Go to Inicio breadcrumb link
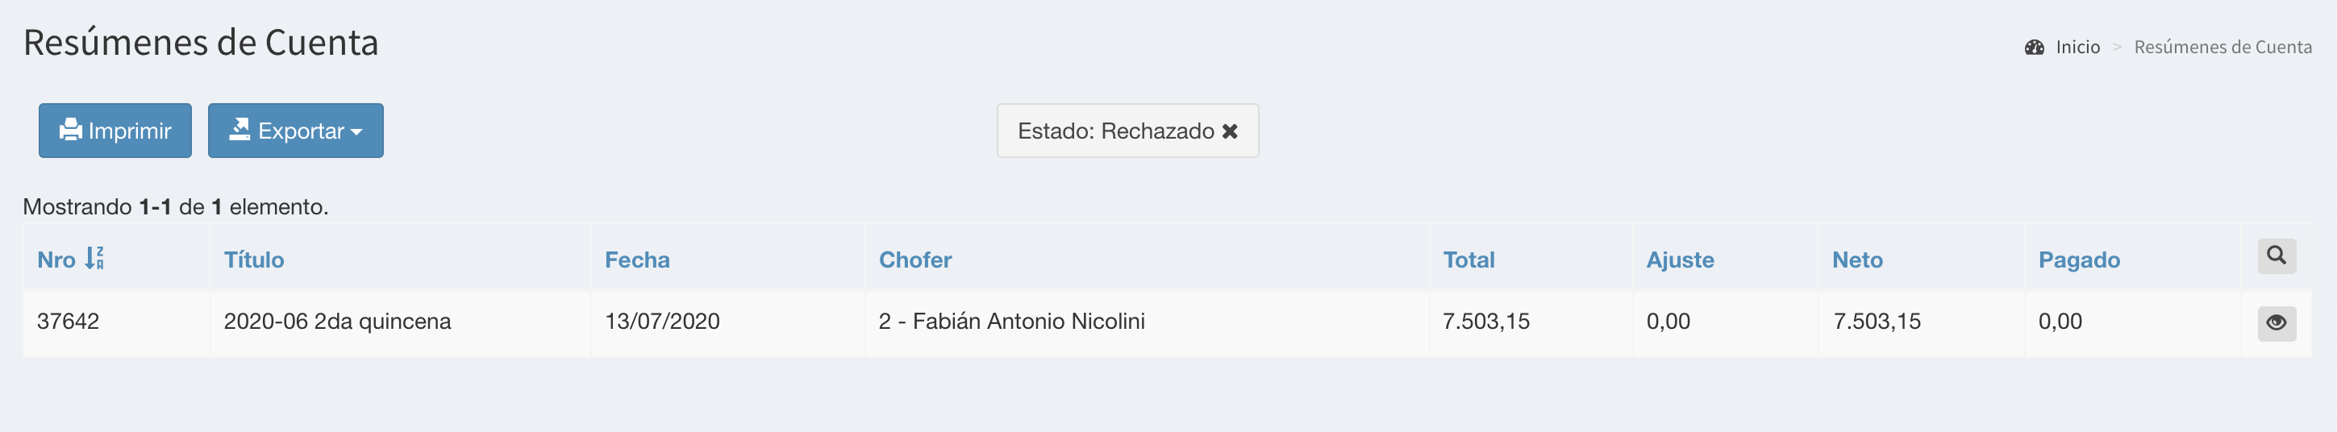Image resolution: width=2337 pixels, height=432 pixels. (2077, 48)
